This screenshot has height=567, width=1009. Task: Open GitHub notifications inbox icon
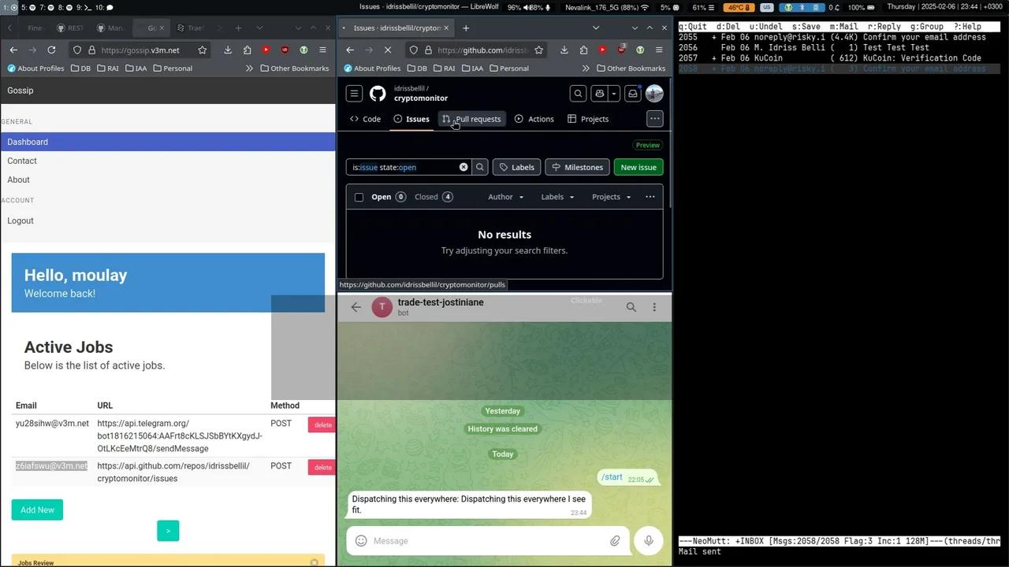(x=632, y=94)
